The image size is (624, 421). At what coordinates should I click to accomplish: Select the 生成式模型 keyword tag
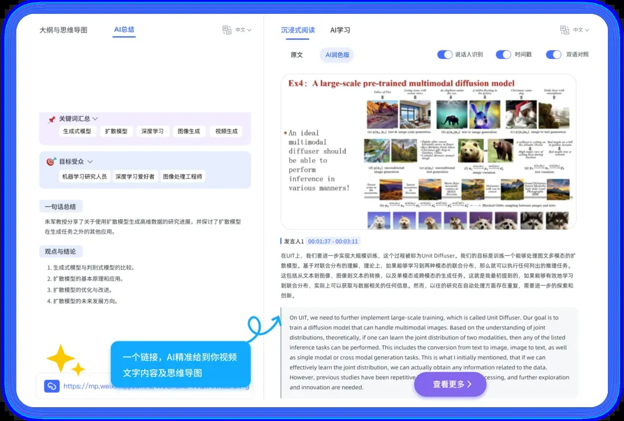click(77, 131)
